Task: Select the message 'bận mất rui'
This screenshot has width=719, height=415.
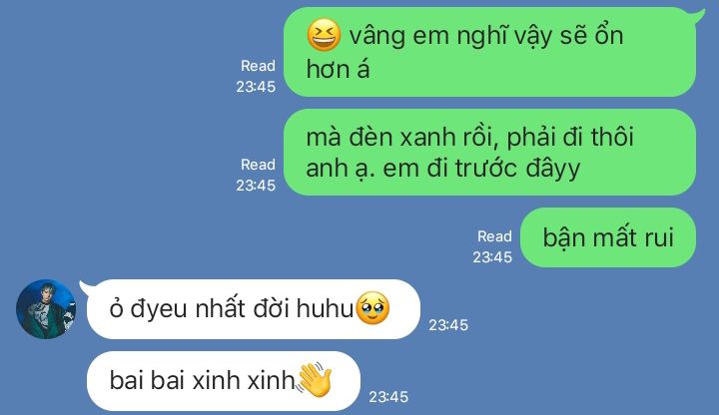Action: click(608, 237)
